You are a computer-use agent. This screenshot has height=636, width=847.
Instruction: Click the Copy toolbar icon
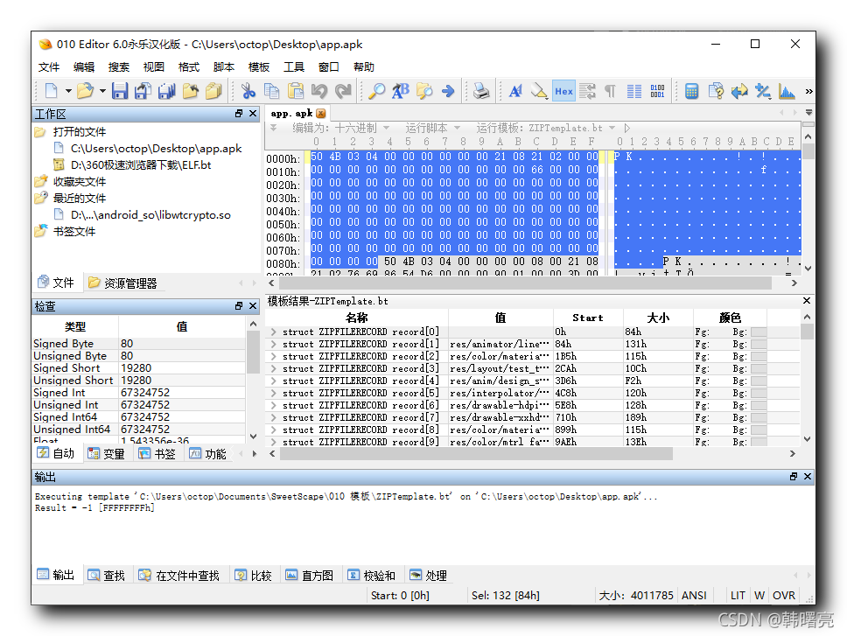[x=272, y=91]
